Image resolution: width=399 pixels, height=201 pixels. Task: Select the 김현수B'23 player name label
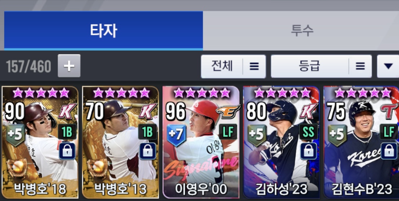362,189
